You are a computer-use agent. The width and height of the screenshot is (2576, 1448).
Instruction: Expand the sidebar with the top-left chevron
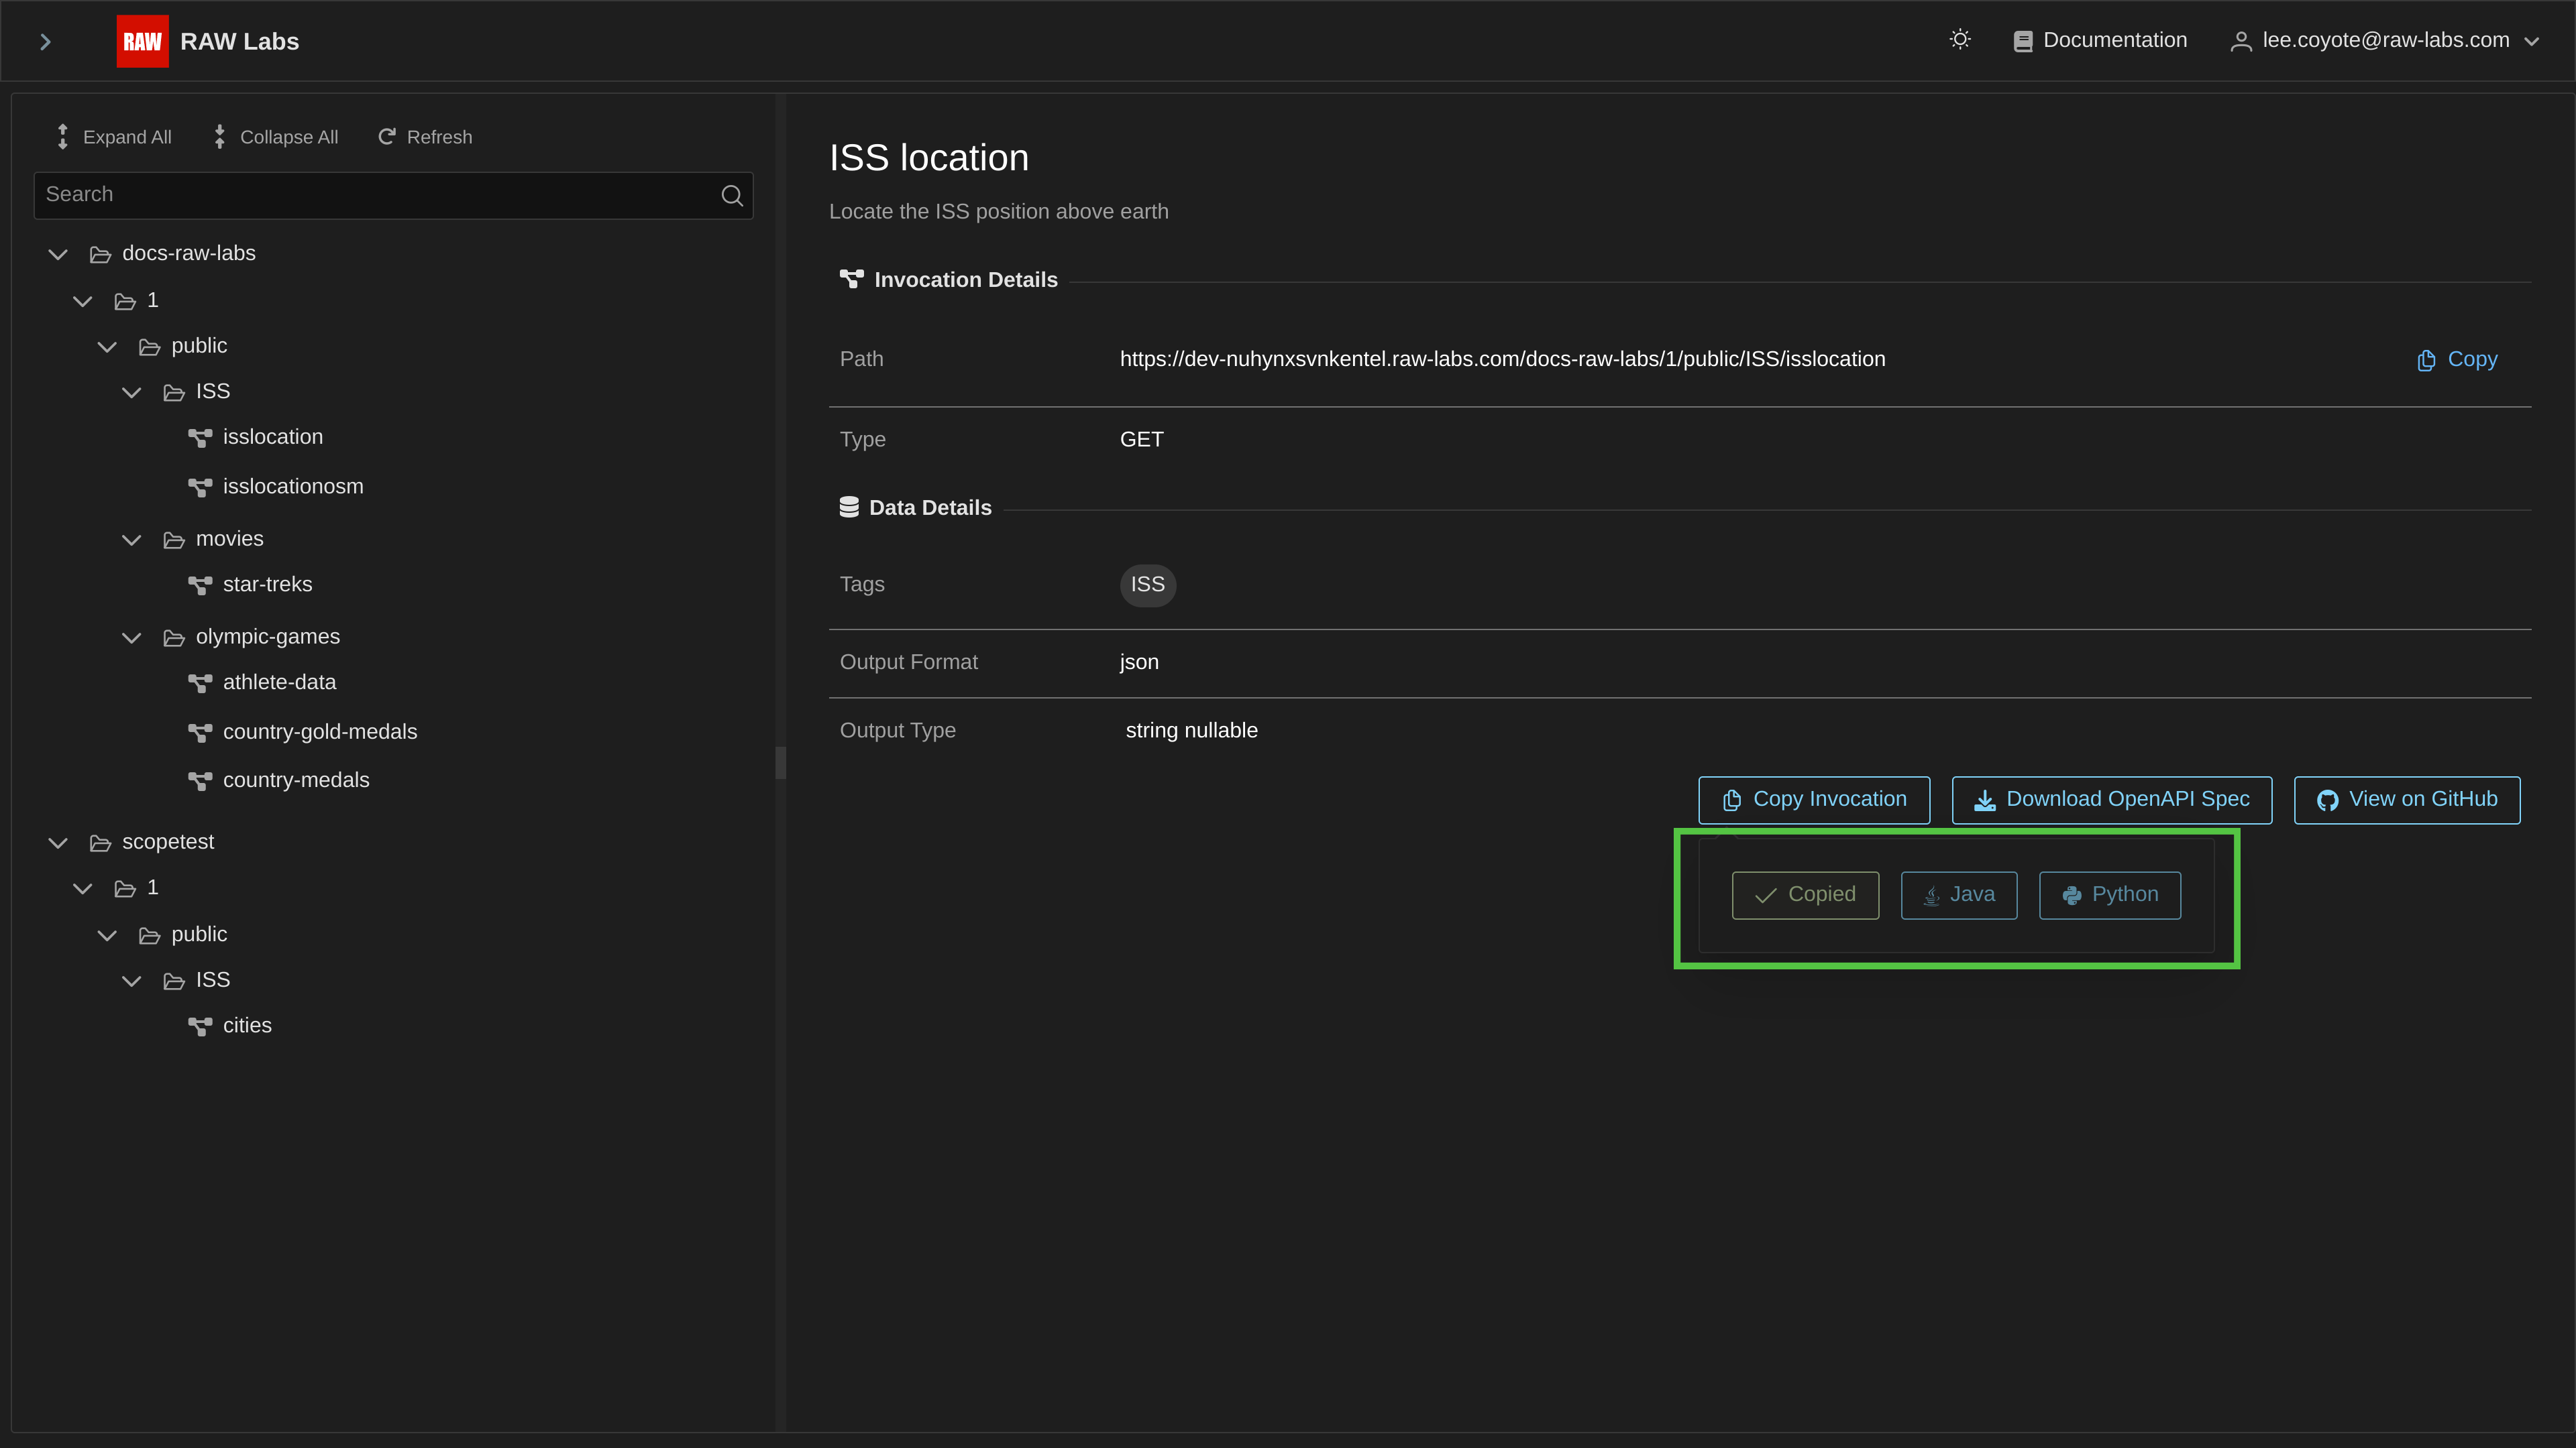[45, 41]
